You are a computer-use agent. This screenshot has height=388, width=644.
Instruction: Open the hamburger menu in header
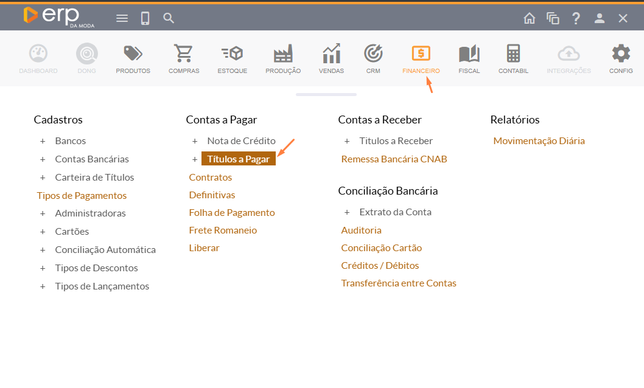(122, 18)
